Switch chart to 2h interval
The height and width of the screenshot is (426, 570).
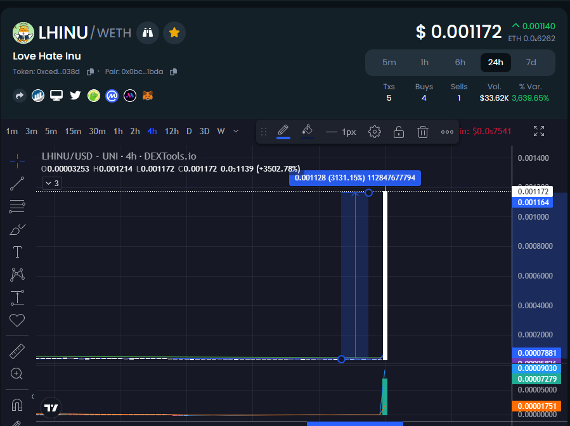(135, 132)
